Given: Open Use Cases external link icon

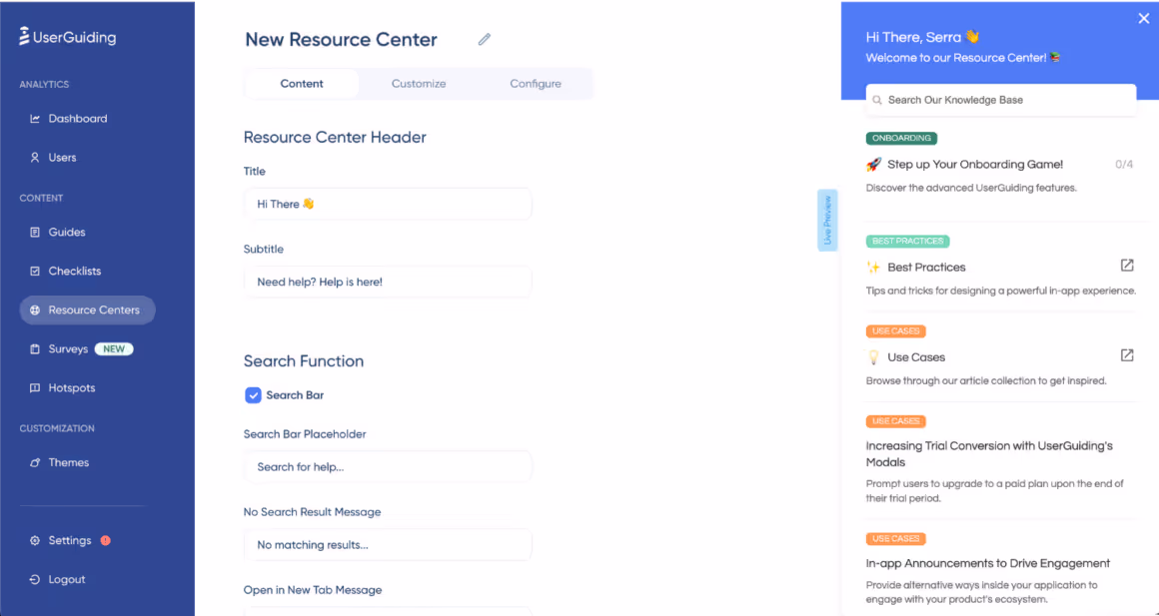Looking at the screenshot, I should coord(1126,355).
